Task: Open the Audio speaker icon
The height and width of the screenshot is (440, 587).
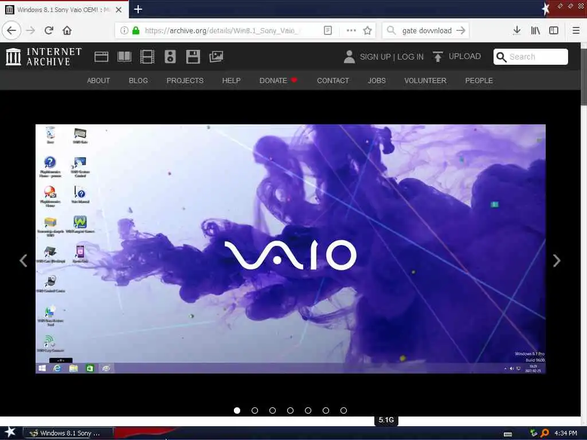Action: [170, 57]
